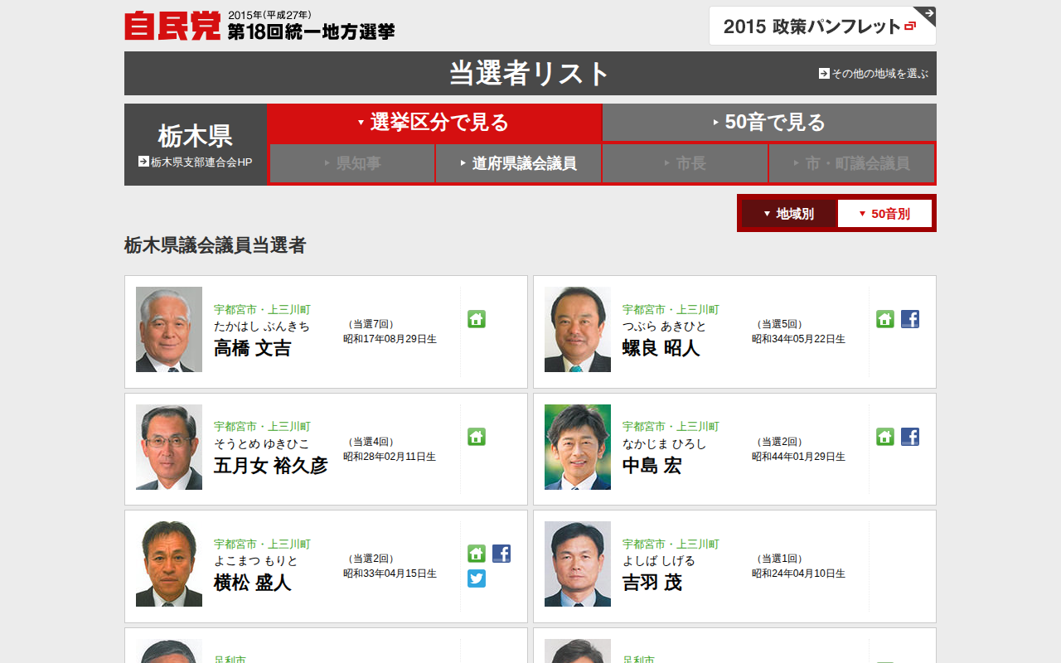The width and height of the screenshot is (1061, 663).
Task: Click 中島 宏's portrait photo
Action: (578, 447)
